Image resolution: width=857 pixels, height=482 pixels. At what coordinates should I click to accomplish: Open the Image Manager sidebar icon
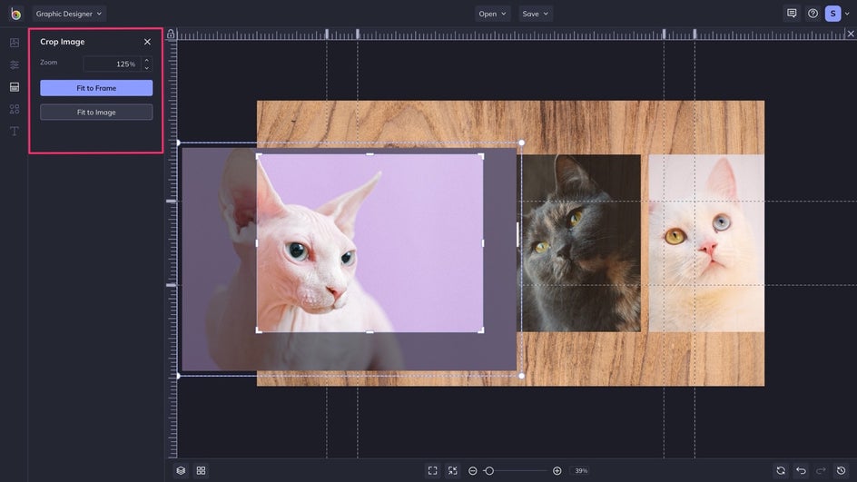pyautogui.click(x=15, y=43)
